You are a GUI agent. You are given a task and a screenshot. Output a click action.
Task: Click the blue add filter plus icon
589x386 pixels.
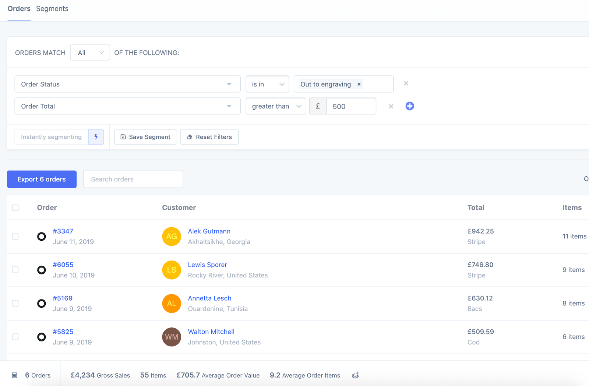[x=409, y=106]
